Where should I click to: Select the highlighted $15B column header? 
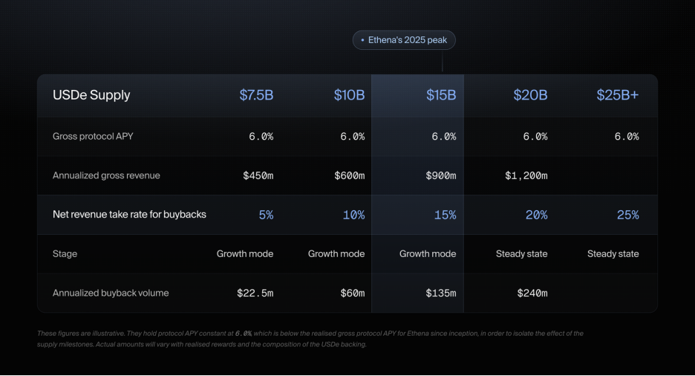click(x=441, y=95)
